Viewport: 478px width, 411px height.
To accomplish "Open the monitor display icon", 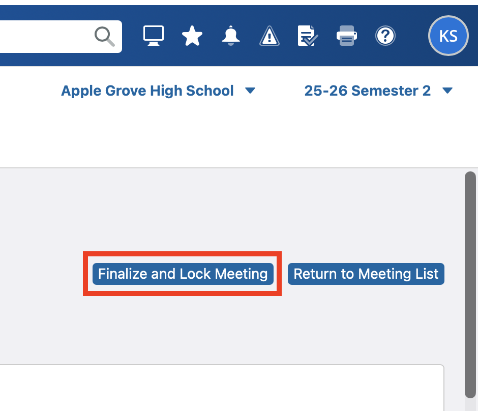I will pyautogui.click(x=153, y=36).
